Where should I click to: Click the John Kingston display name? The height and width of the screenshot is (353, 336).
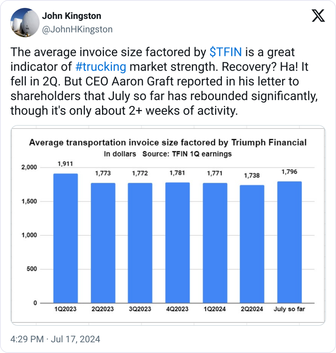pos(71,16)
